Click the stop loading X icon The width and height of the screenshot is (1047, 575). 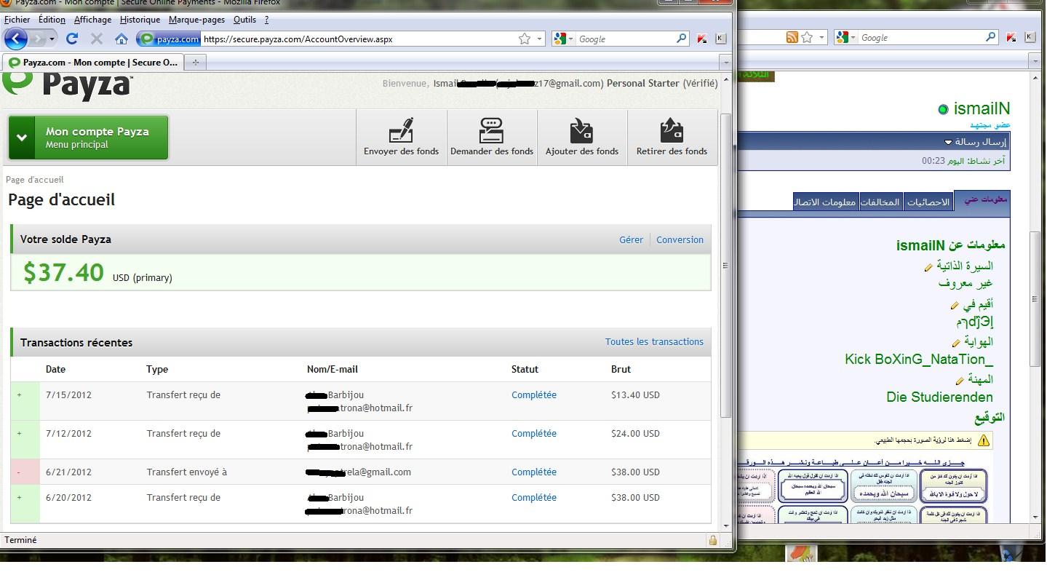click(x=96, y=39)
